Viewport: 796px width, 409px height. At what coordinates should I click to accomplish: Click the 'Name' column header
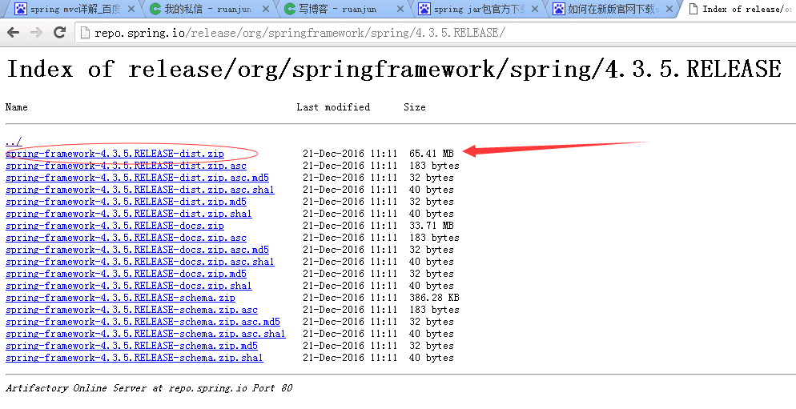tap(16, 107)
